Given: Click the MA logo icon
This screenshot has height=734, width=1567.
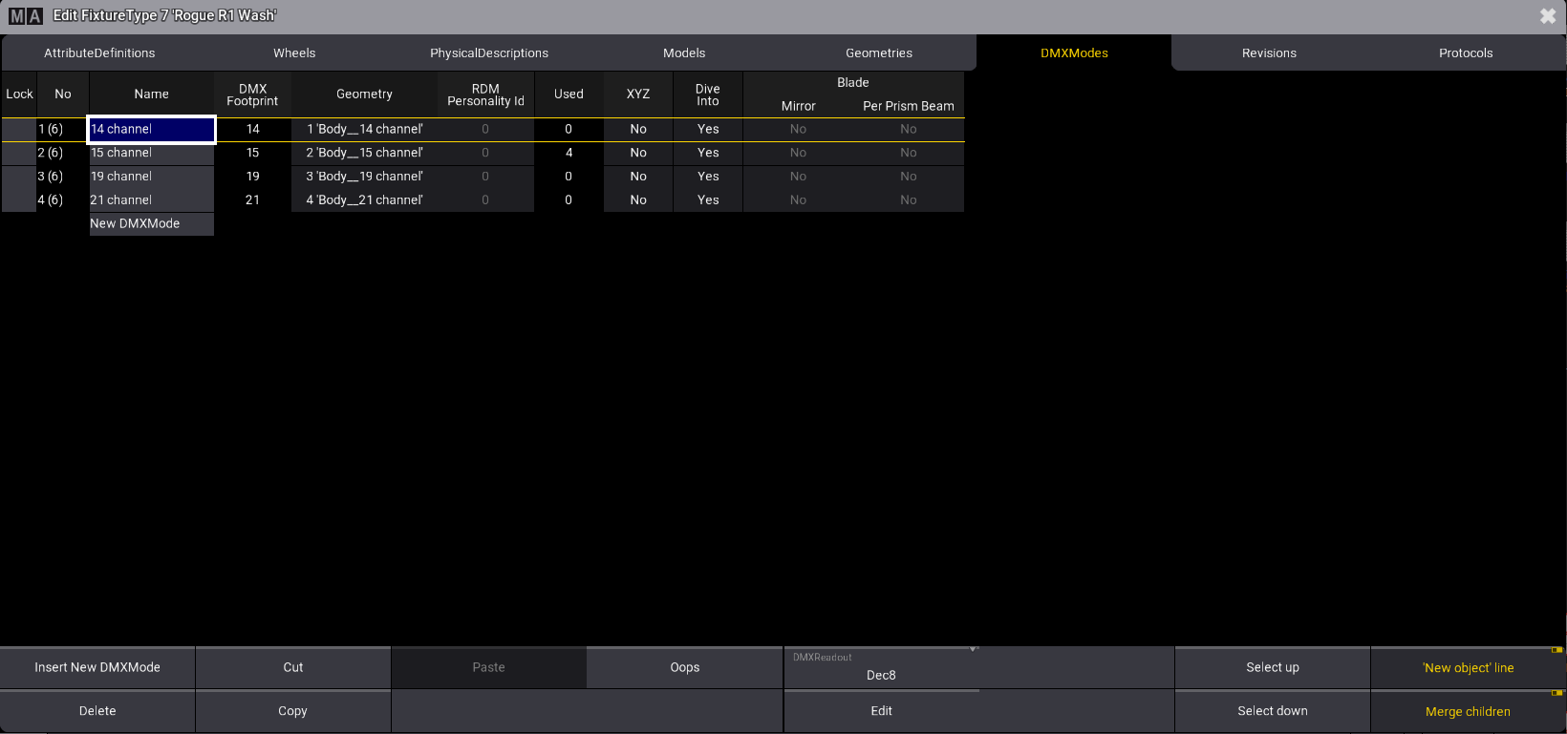Looking at the screenshot, I should (26, 15).
